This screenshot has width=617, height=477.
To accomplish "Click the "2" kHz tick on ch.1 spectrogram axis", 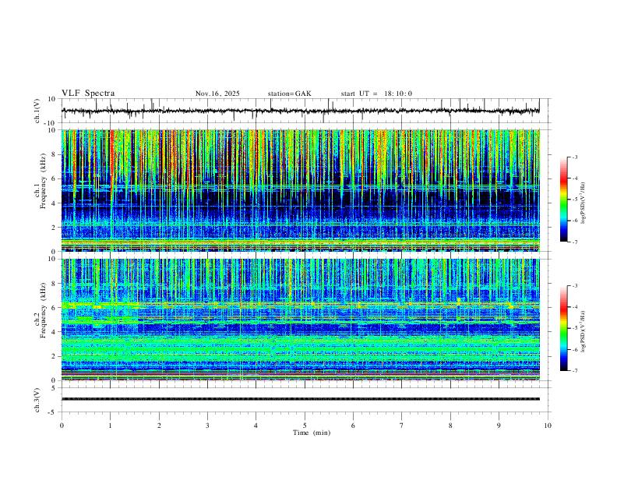I will (54, 227).
